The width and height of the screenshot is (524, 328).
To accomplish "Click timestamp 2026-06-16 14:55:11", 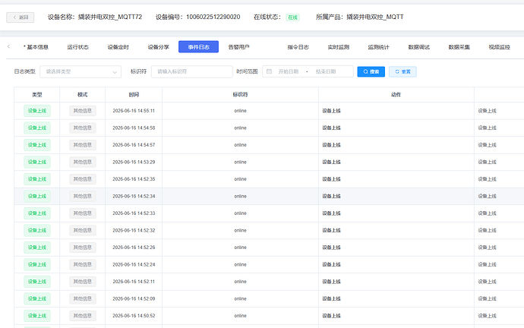I will (134, 111).
